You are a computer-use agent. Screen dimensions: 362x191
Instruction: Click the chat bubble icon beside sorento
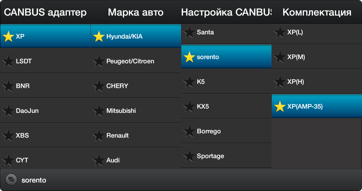click(x=11, y=180)
